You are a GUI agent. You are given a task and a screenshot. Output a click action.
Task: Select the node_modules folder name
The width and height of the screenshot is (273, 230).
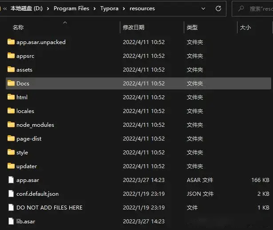tap(35, 125)
